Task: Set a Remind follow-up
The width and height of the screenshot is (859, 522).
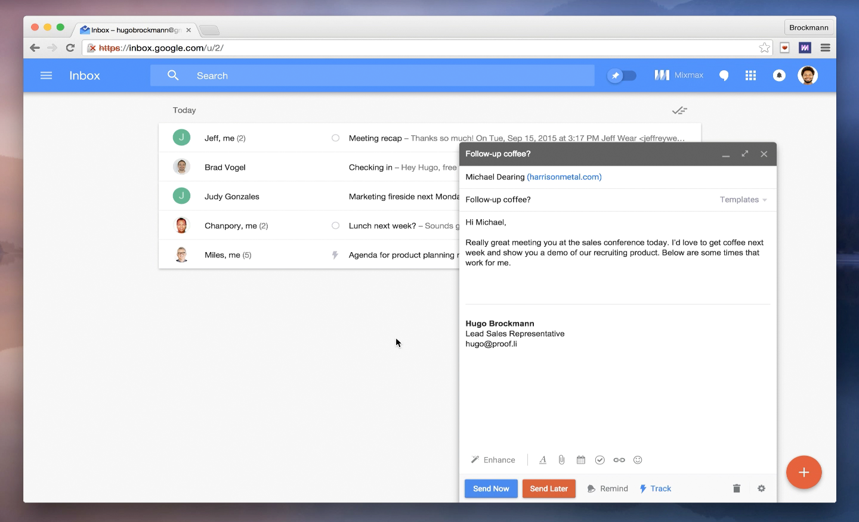Action: click(x=607, y=489)
